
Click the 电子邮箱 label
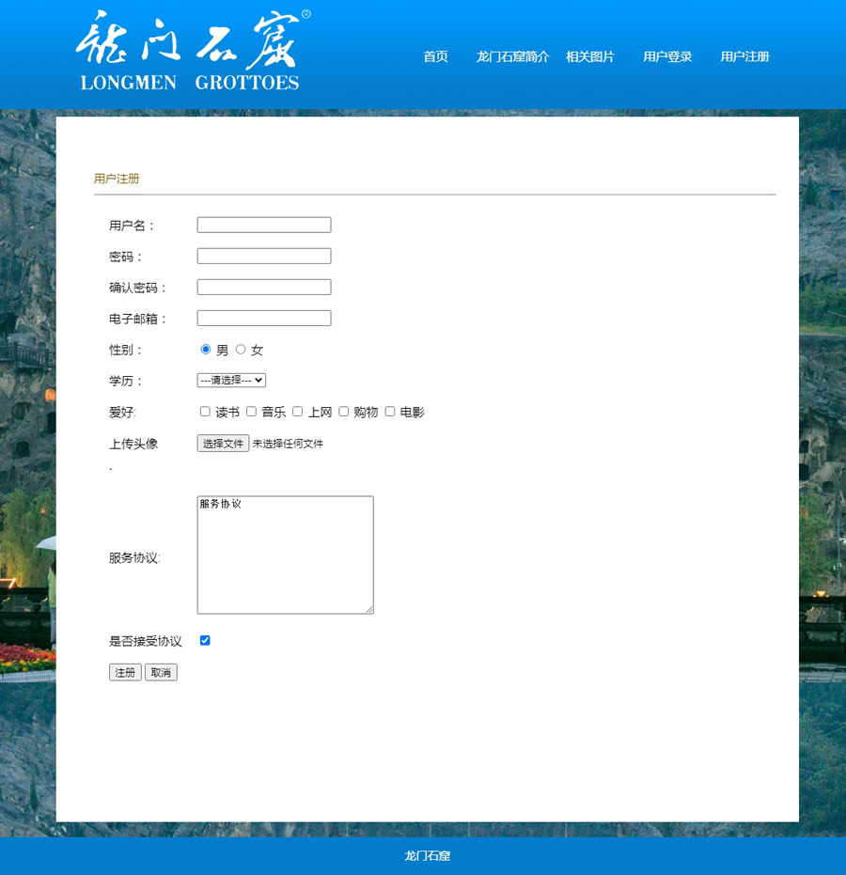pos(137,320)
